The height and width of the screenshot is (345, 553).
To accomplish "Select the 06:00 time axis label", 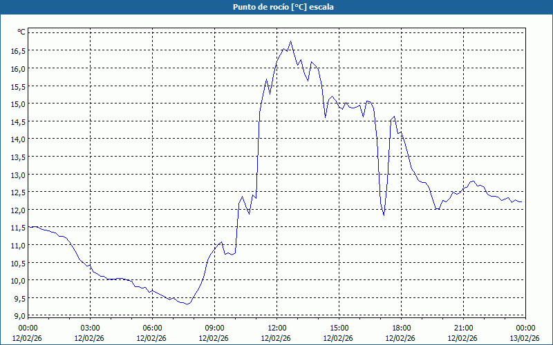I will pyautogui.click(x=152, y=328).
